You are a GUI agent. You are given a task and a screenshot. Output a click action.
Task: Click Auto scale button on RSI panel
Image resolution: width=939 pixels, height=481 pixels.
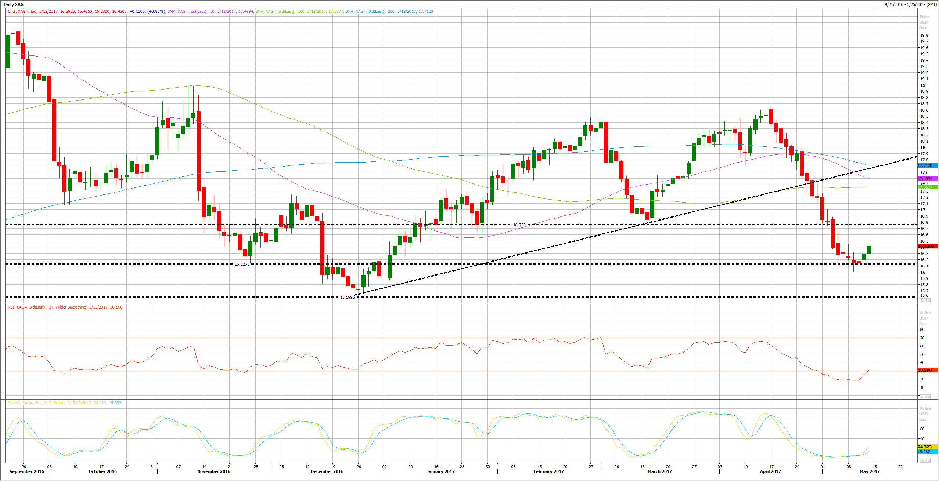click(x=925, y=397)
